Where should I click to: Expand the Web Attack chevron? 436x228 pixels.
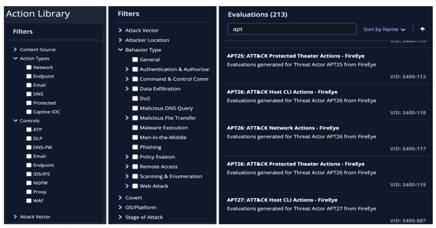[127, 186]
